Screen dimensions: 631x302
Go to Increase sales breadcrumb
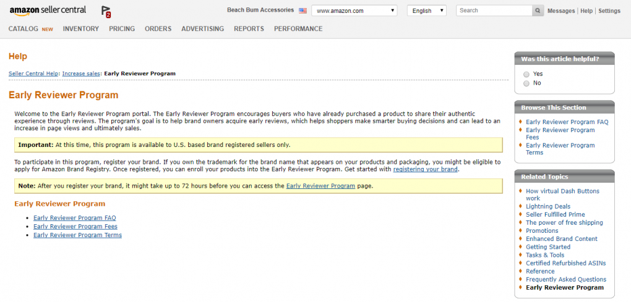tap(81, 73)
